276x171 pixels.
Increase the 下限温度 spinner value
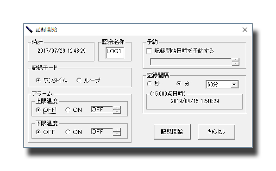coord(117,130)
